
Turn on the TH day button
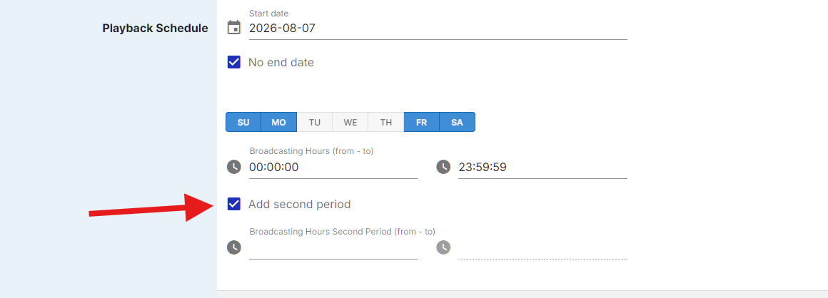coord(386,122)
